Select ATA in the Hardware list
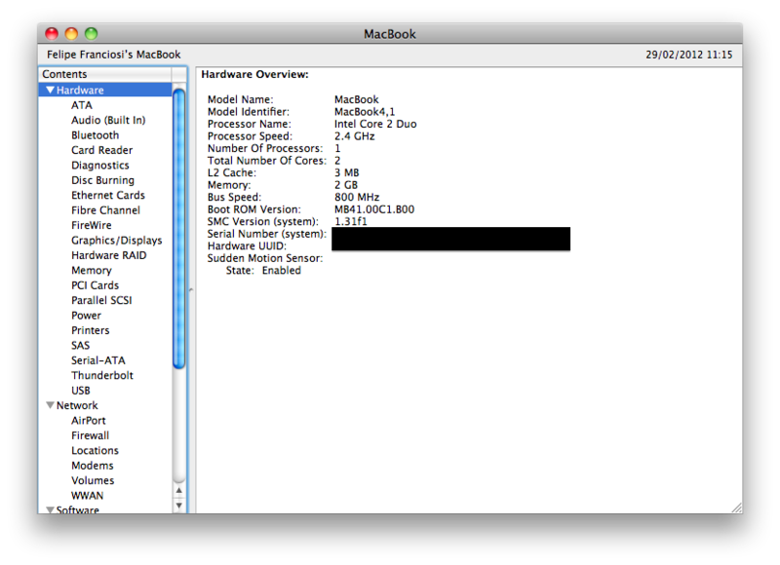This screenshot has height=565, width=780. [x=82, y=105]
